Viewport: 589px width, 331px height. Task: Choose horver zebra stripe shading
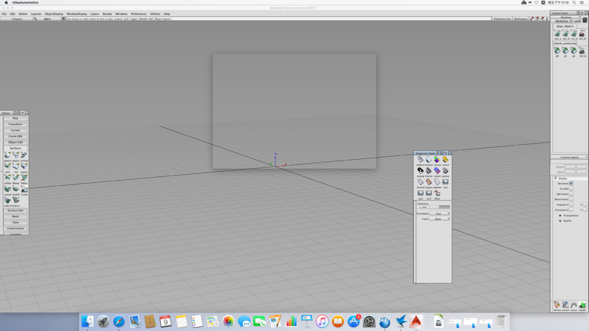pyautogui.click(x=429, y=172)
